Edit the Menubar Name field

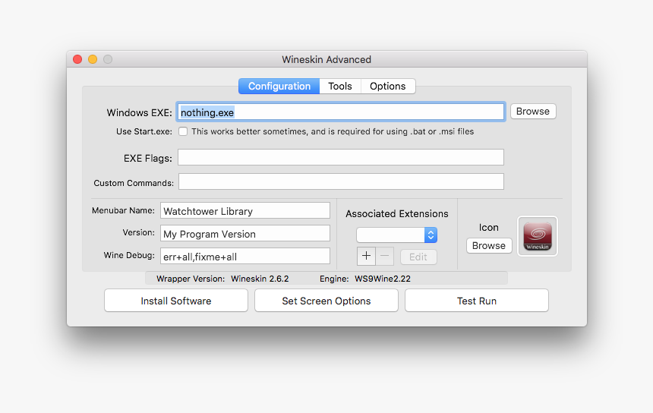244,210
